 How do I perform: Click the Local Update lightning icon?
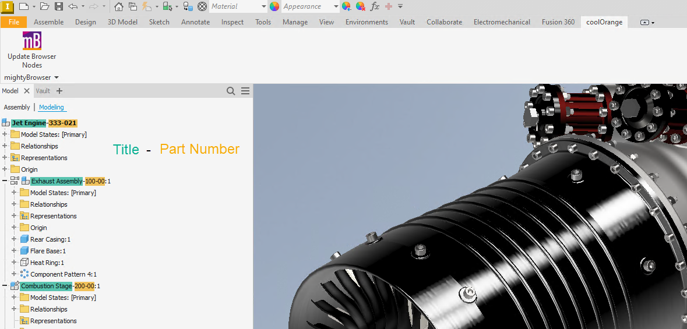pos(147,6)
